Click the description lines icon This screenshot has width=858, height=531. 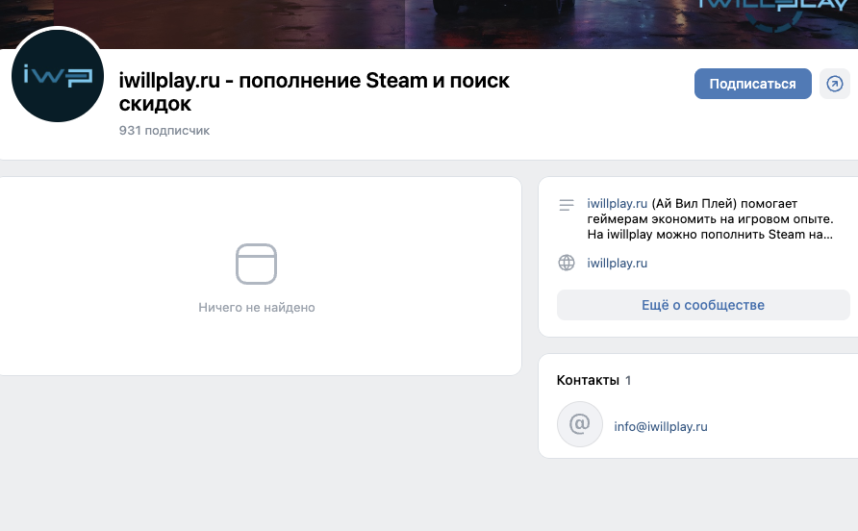click(x=567, y=205)
